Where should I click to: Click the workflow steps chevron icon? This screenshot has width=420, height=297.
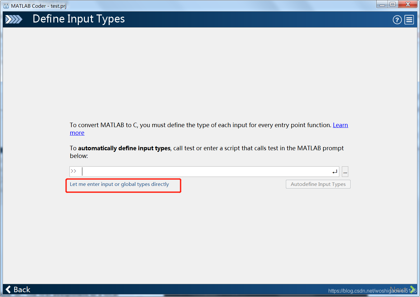click(x=14, y=20)
